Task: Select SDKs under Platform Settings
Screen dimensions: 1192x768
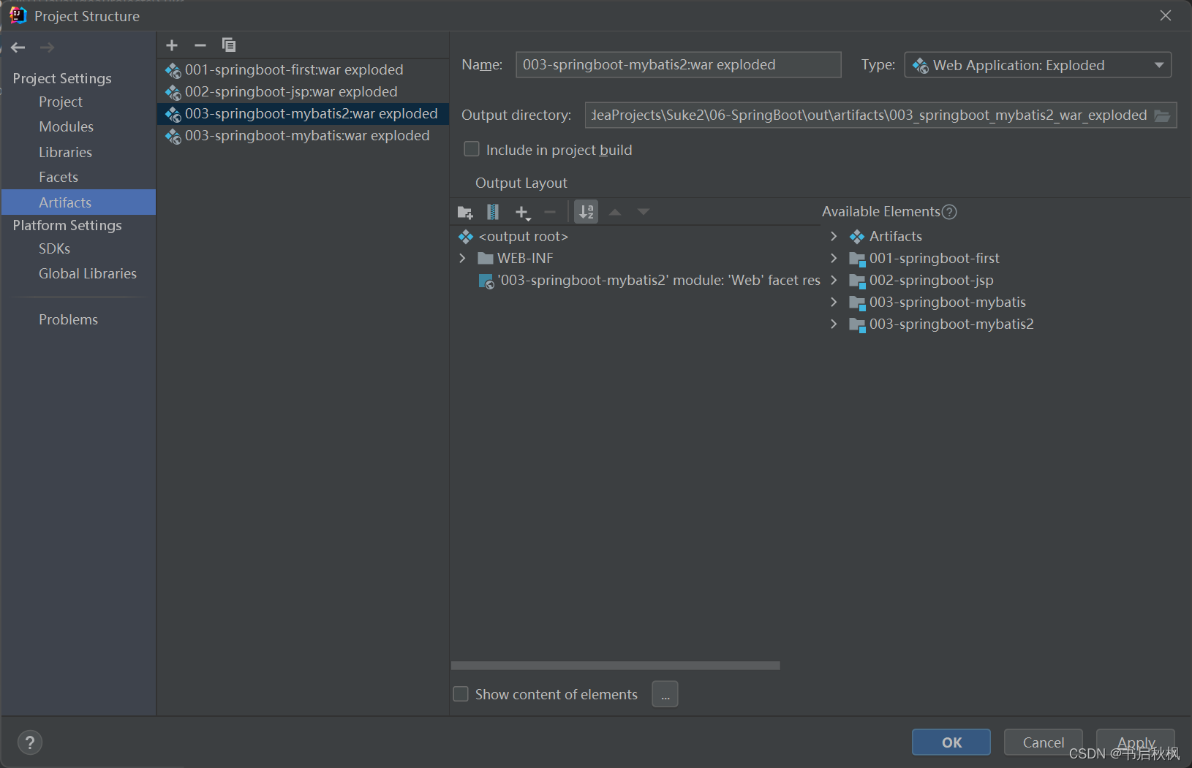Action: click(x=55, y=248)
